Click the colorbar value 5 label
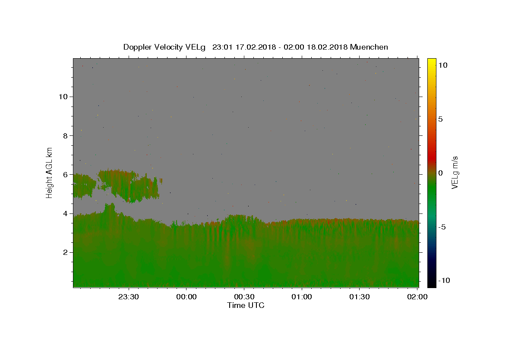Screen dimensions: 518x345 click(440, 119)
